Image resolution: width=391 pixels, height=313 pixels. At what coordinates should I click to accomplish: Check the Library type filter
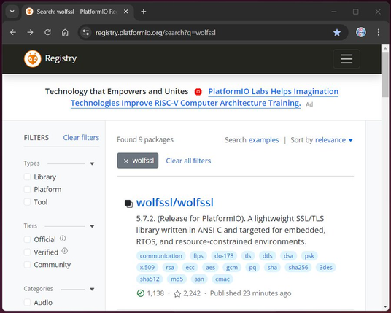27,177
